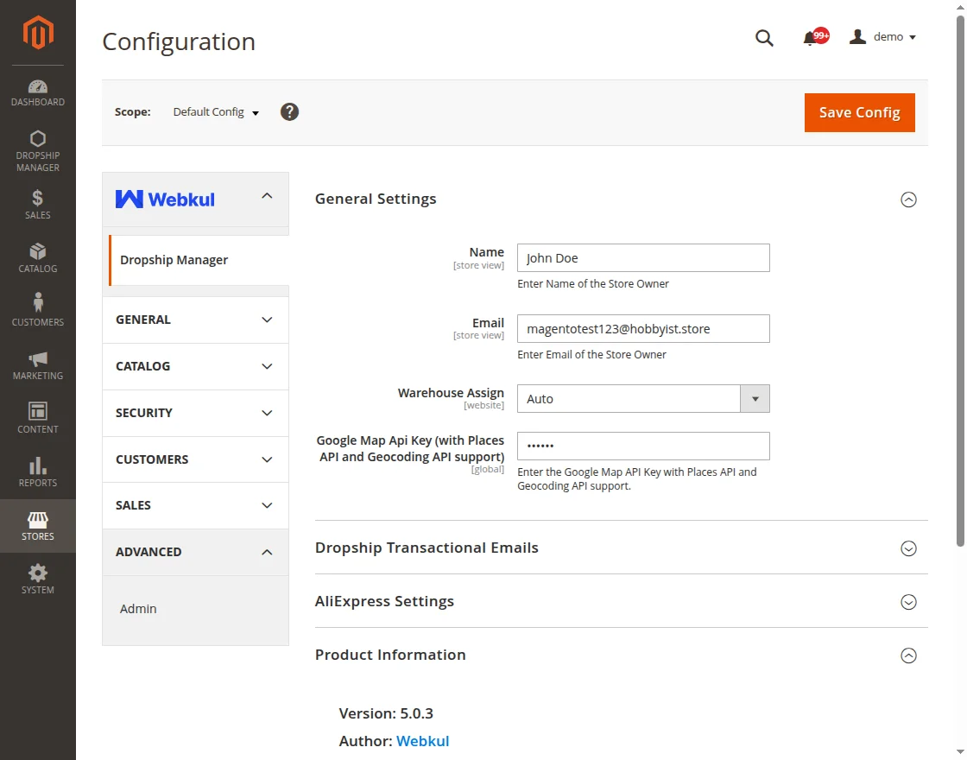
Task: Select Dropship Manager config item
Action: (x=199, y=260)
